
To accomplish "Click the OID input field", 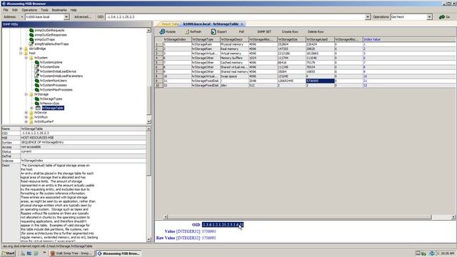I will 235,17.
